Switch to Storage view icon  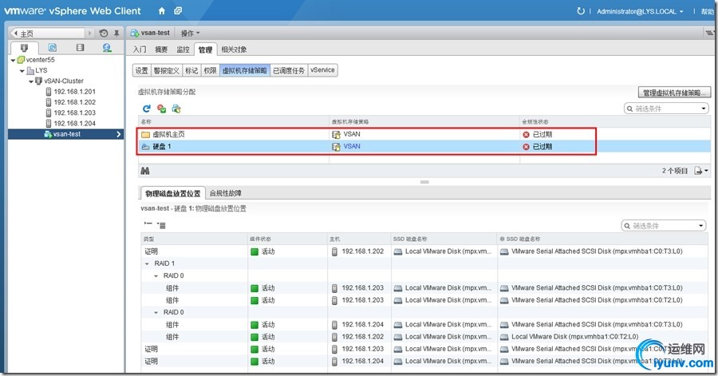pyautogui.click(x=80, y=48)
